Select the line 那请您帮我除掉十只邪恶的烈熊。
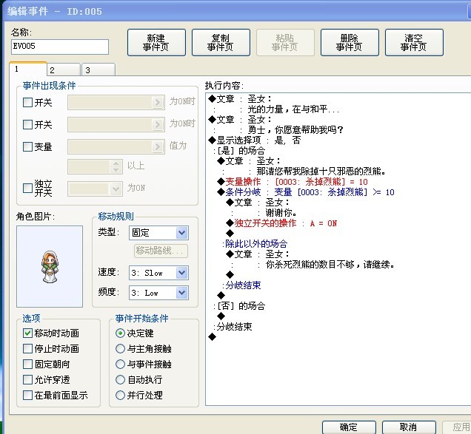This screenshot has height=434, width=471. pyautogui.click(x=321, y=172)
